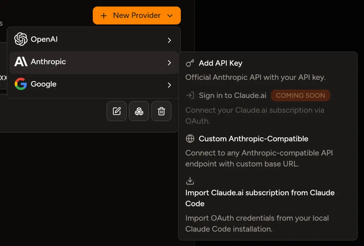This screenshot has height=246, width=364.
Task: Click the globe icon beside Custom Anthropic-Compatible
Action: click(190, 139)
